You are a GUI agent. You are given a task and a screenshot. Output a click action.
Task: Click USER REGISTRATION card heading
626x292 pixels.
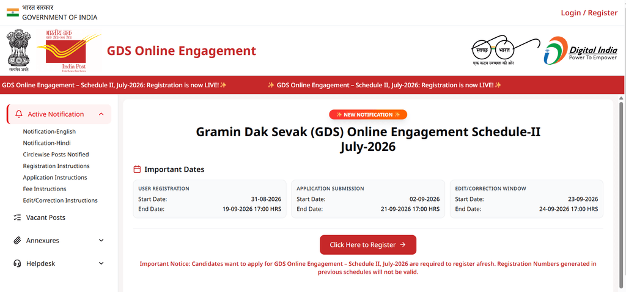pos(164,189)
